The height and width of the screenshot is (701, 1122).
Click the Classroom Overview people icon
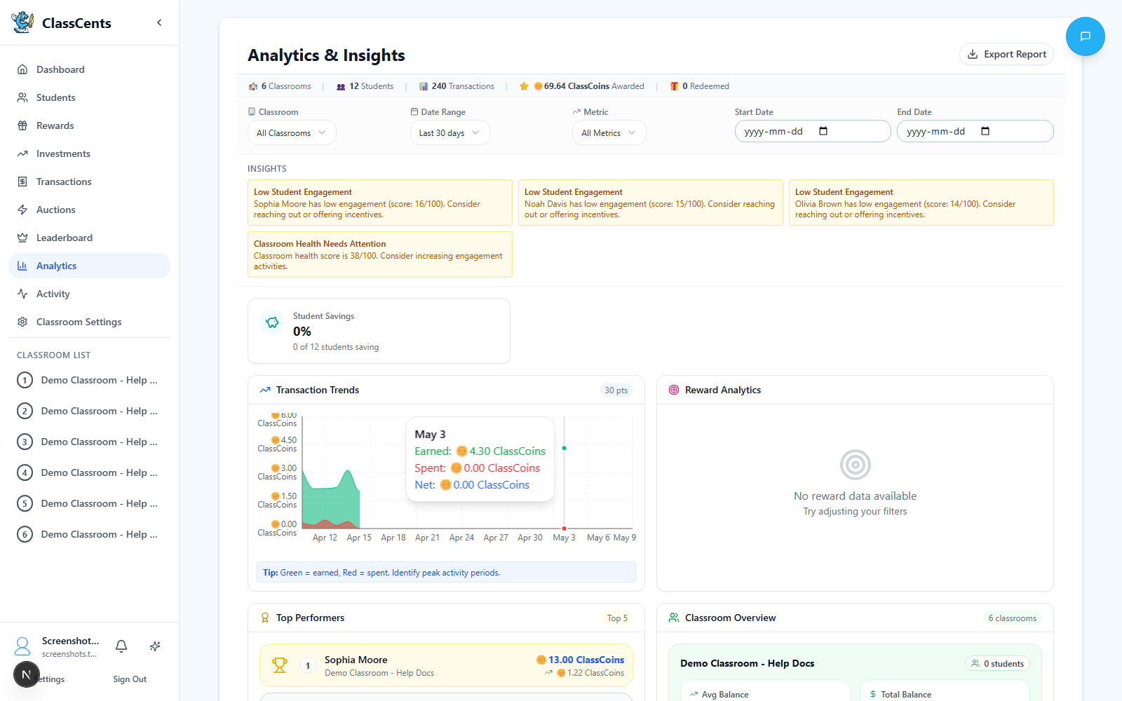pos(674,618)
